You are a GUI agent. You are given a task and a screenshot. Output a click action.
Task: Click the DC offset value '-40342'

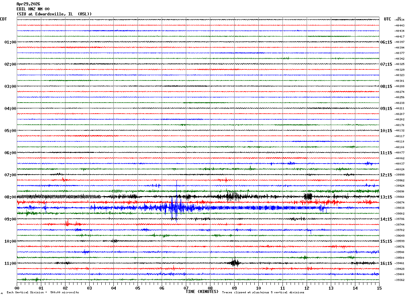(x=400, y=59)
